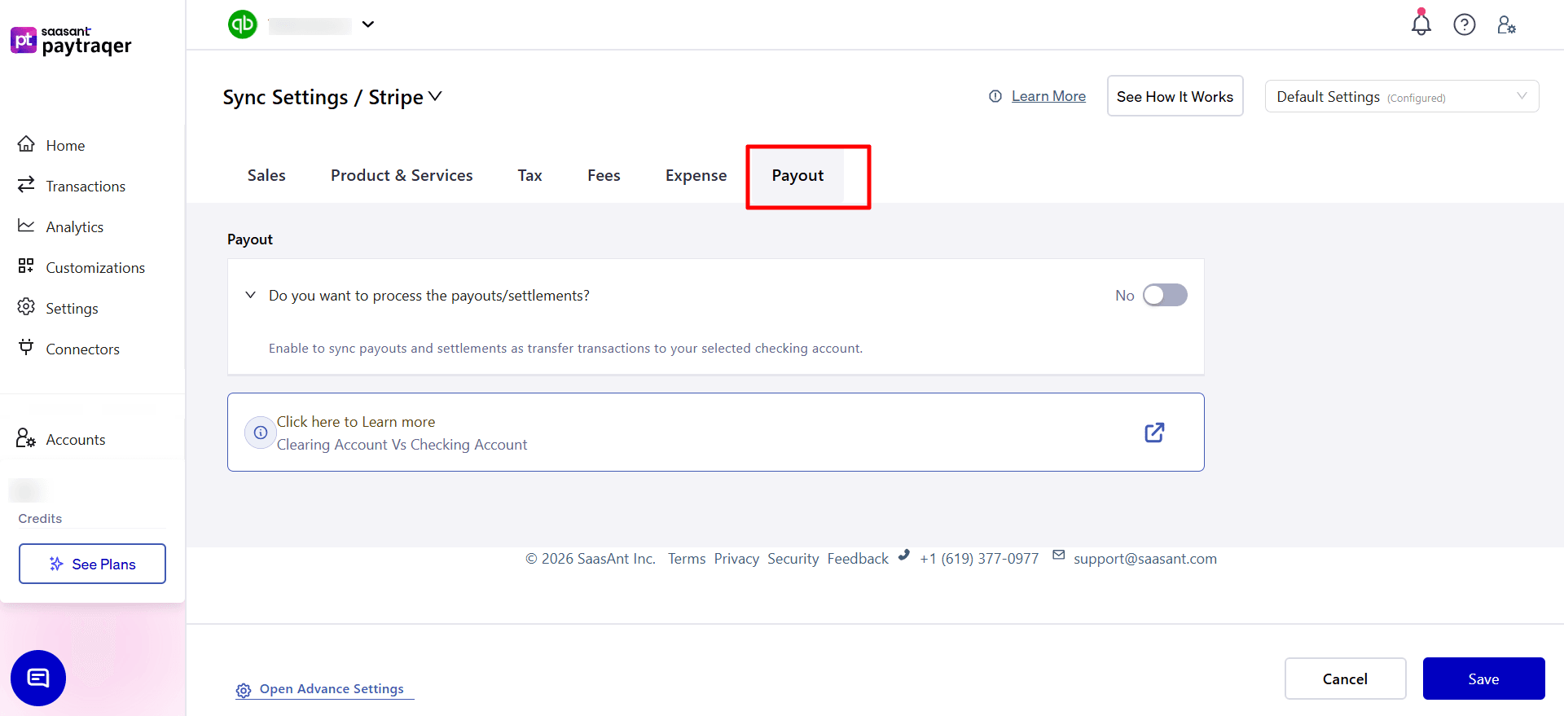Open the Security footer link

click(793, 559)
